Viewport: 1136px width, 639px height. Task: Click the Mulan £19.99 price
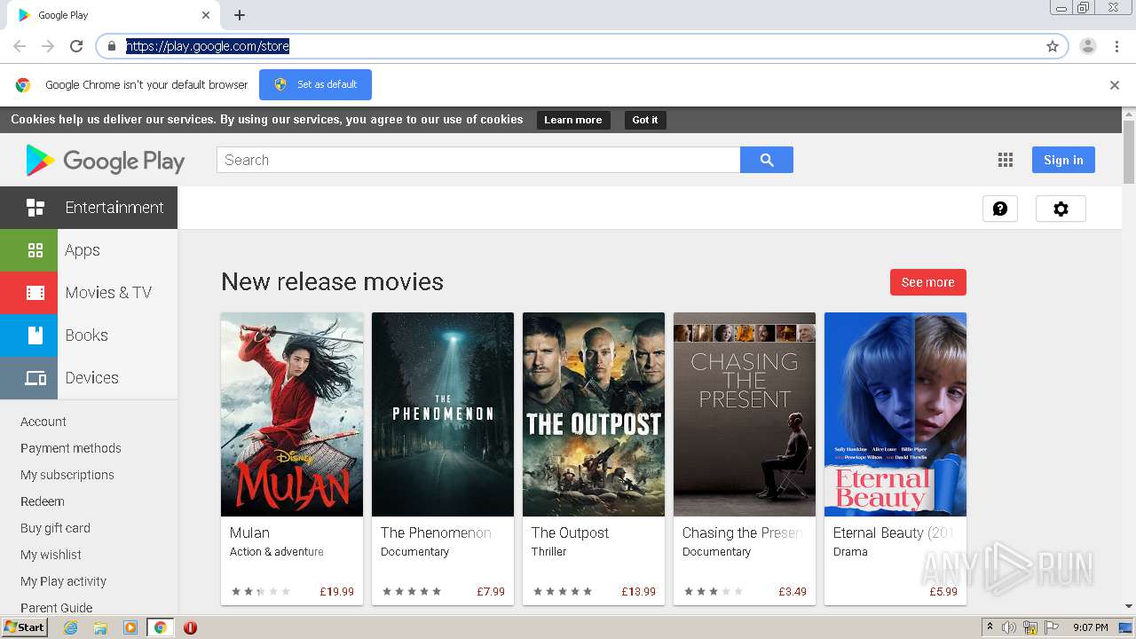[x=336, y=591]
